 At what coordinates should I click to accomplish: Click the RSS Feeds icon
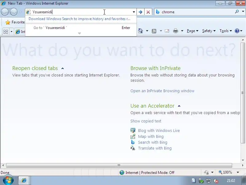[154, 31]
